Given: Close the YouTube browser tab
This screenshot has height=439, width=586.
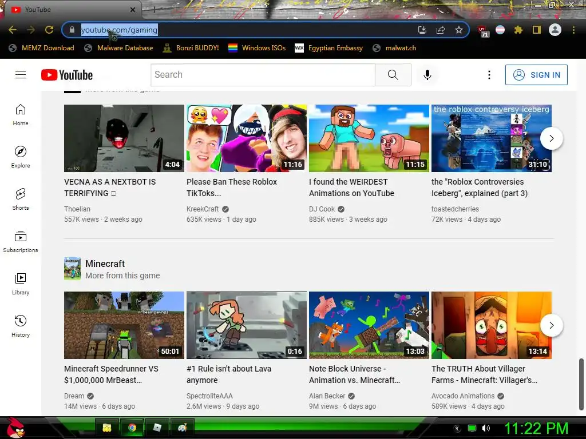Looking at the screenshot, I should (x=133, y=10).
